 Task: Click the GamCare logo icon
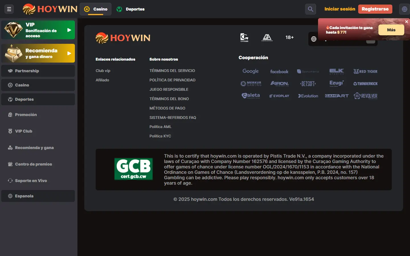[x=244, y=38]
